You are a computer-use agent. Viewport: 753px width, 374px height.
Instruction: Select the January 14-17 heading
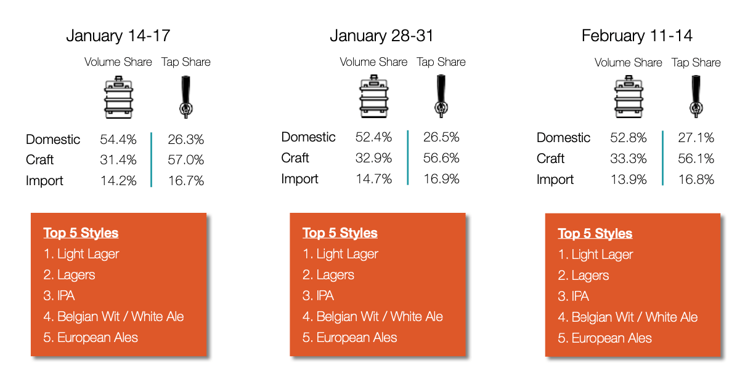coord(118,36)
